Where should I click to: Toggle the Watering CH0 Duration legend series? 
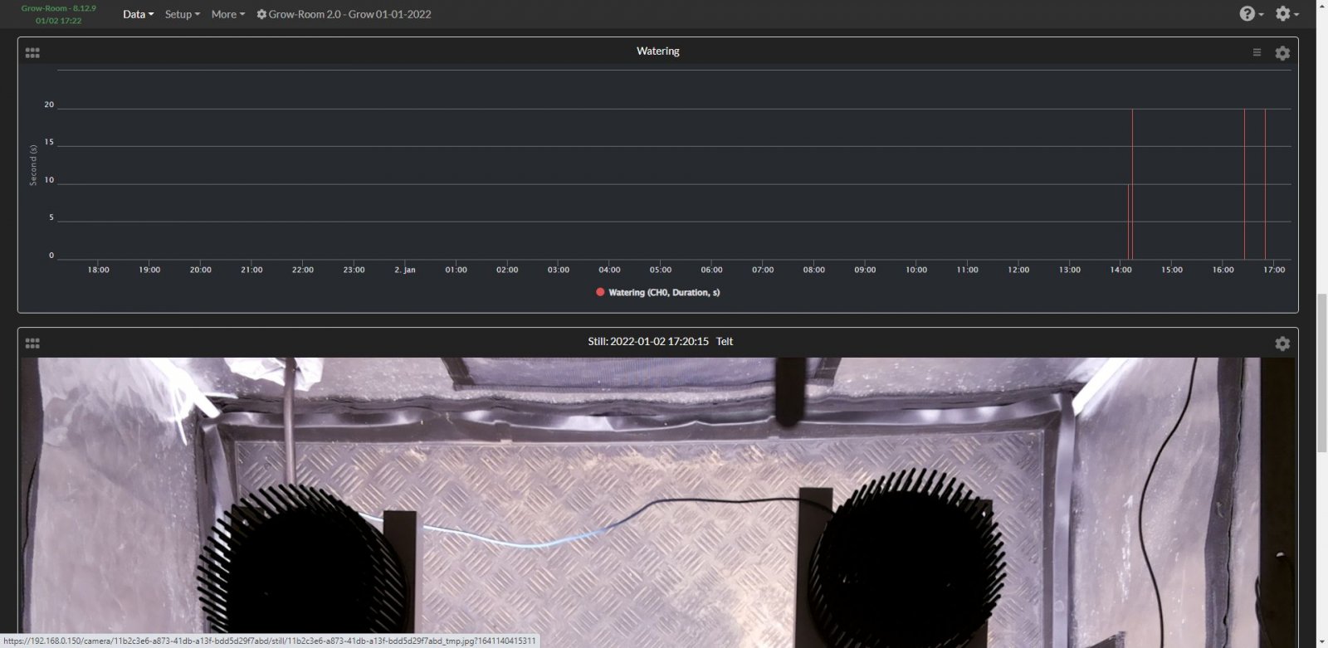[657, 292]
